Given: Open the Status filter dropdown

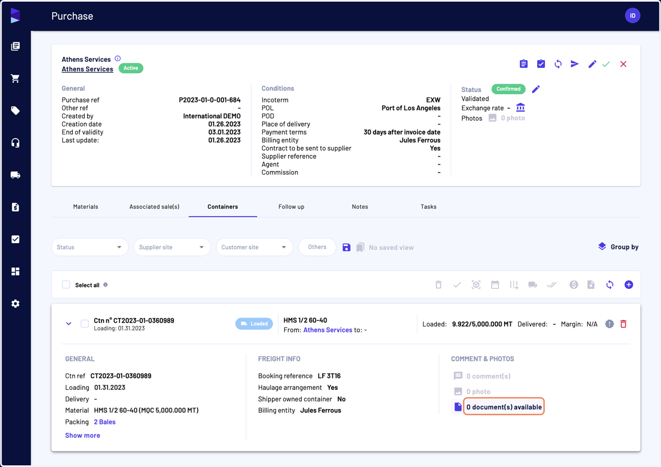Looking at the screenshot, I should point(90,247).
